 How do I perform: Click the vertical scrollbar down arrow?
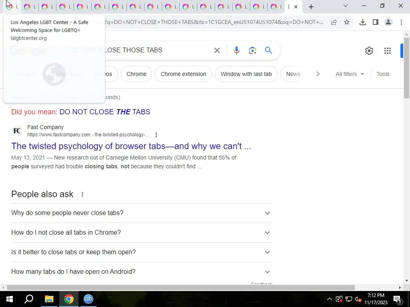pyautogui.click(x=406, y=281)
